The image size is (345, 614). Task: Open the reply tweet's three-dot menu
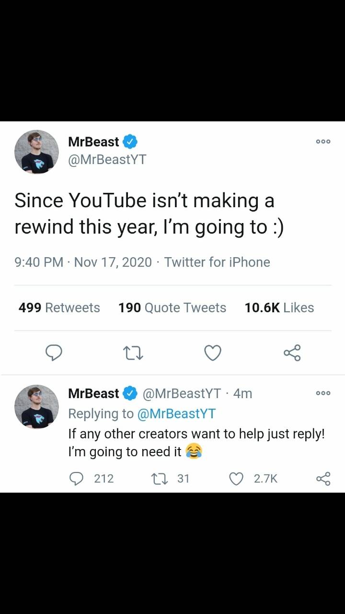323,393
